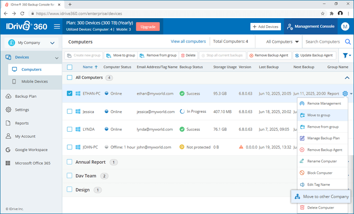Click toolbar Remove from group button
The width and height of the screenshot is (354, 214).
[158, 55]
